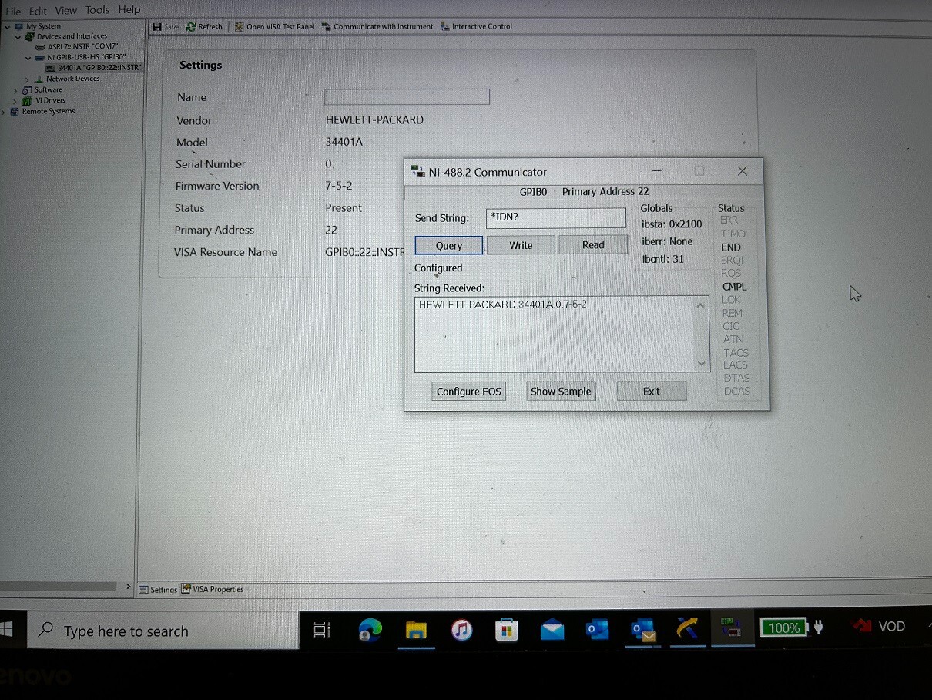Click the Send String input field
Image resolution: width=932 pixels, height=700 pixels.
point(556,217)
